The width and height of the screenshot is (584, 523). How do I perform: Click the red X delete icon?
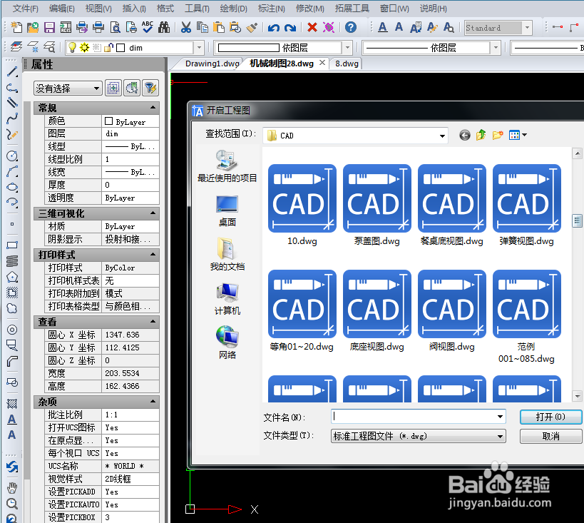tap(312, 27)
